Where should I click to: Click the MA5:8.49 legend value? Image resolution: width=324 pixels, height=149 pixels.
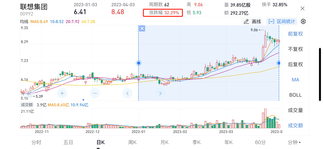(x=40, y=21)
